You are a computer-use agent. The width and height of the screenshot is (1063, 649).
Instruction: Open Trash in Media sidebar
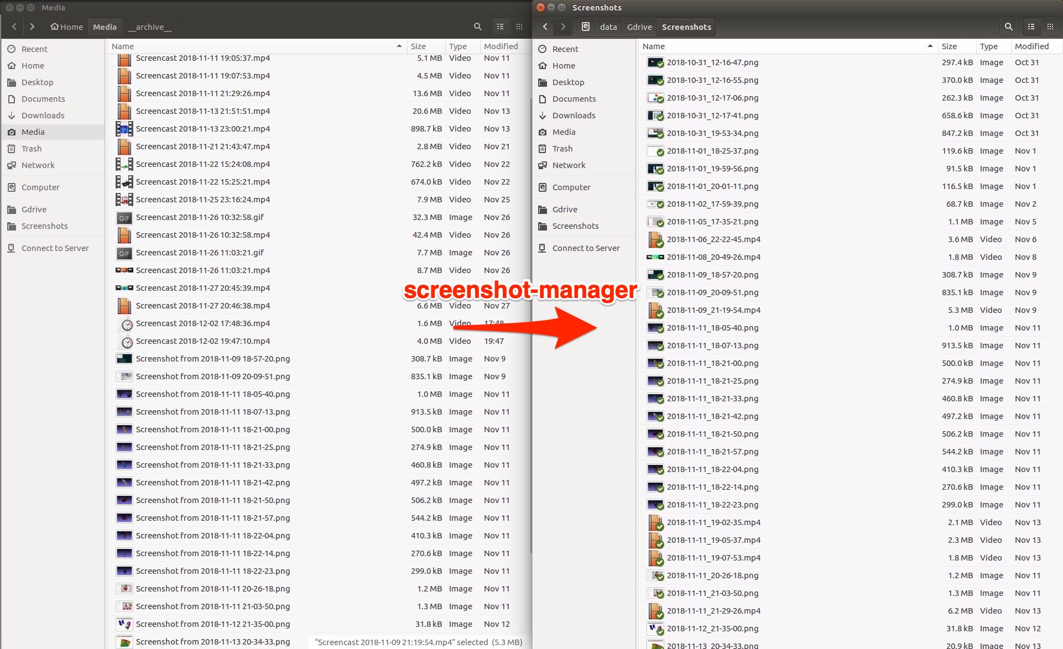click(x=32, y=149)
